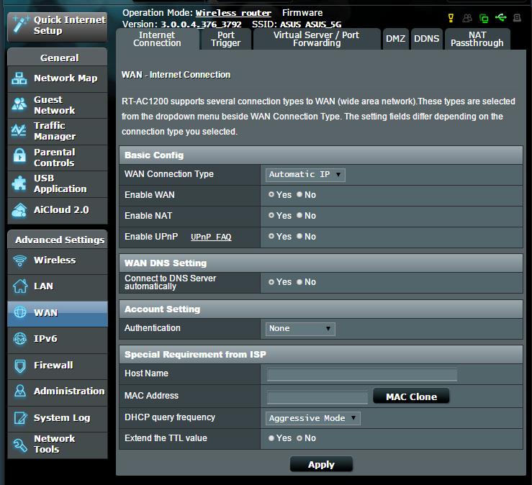Click the LAN house icon
Screen dimensions: 532x485
pyautogui.click(x=20, y=286)
